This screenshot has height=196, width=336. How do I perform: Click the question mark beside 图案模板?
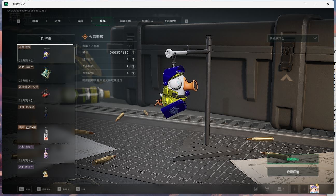[133, 66]
